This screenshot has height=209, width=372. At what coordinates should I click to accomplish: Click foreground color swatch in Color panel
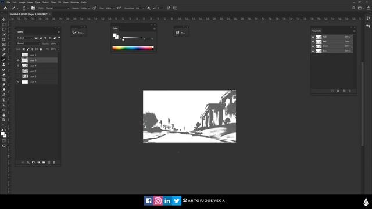coord(115,35)
